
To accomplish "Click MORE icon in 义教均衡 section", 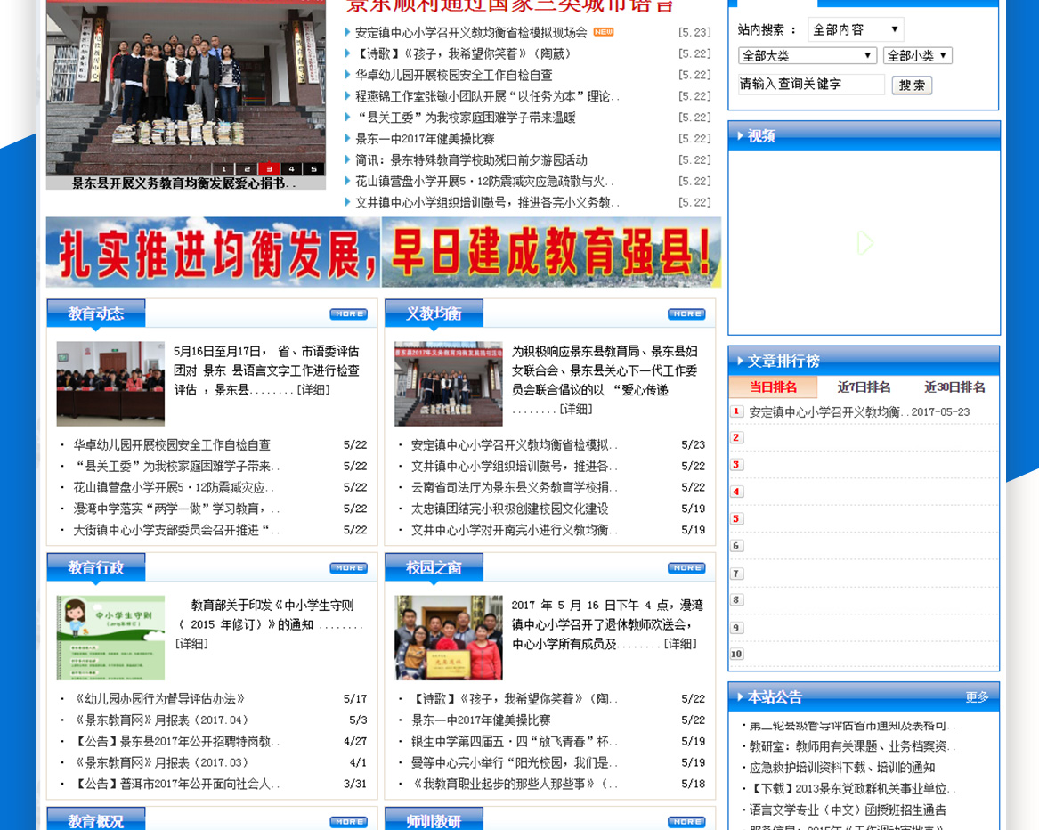I will [x=686, y=314].
